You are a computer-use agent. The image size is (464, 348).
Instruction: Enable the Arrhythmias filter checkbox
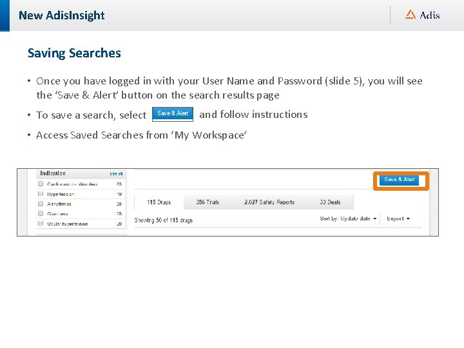tap(41, 204)
